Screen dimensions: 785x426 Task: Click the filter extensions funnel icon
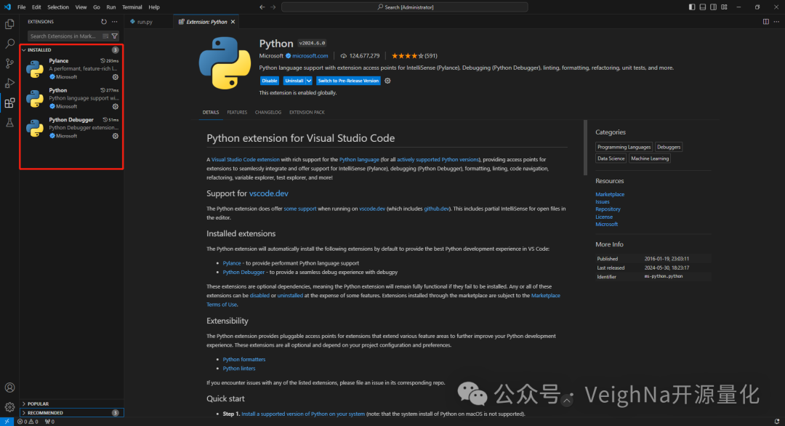[x=115, y=36]
